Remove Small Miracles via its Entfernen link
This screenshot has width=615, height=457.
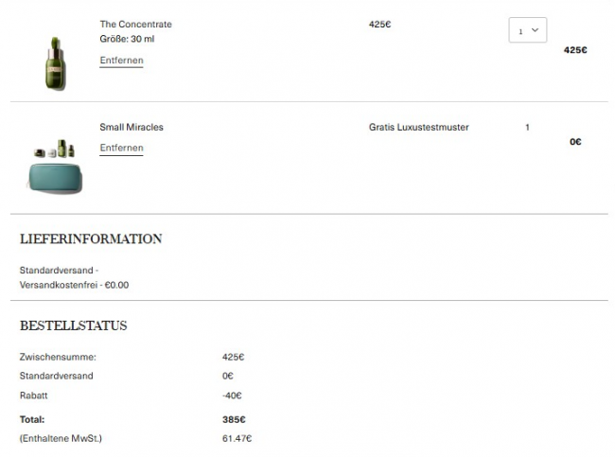point(121,149)
